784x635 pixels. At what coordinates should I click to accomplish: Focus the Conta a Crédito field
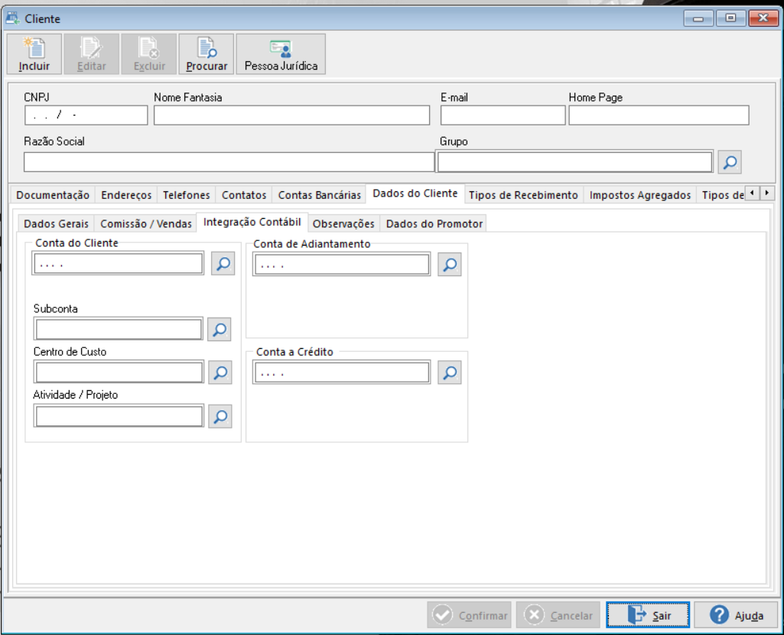[341, 373]
